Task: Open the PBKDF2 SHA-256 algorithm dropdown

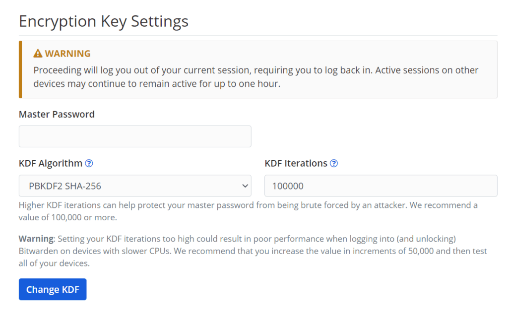Action: [x=135, y=186]
